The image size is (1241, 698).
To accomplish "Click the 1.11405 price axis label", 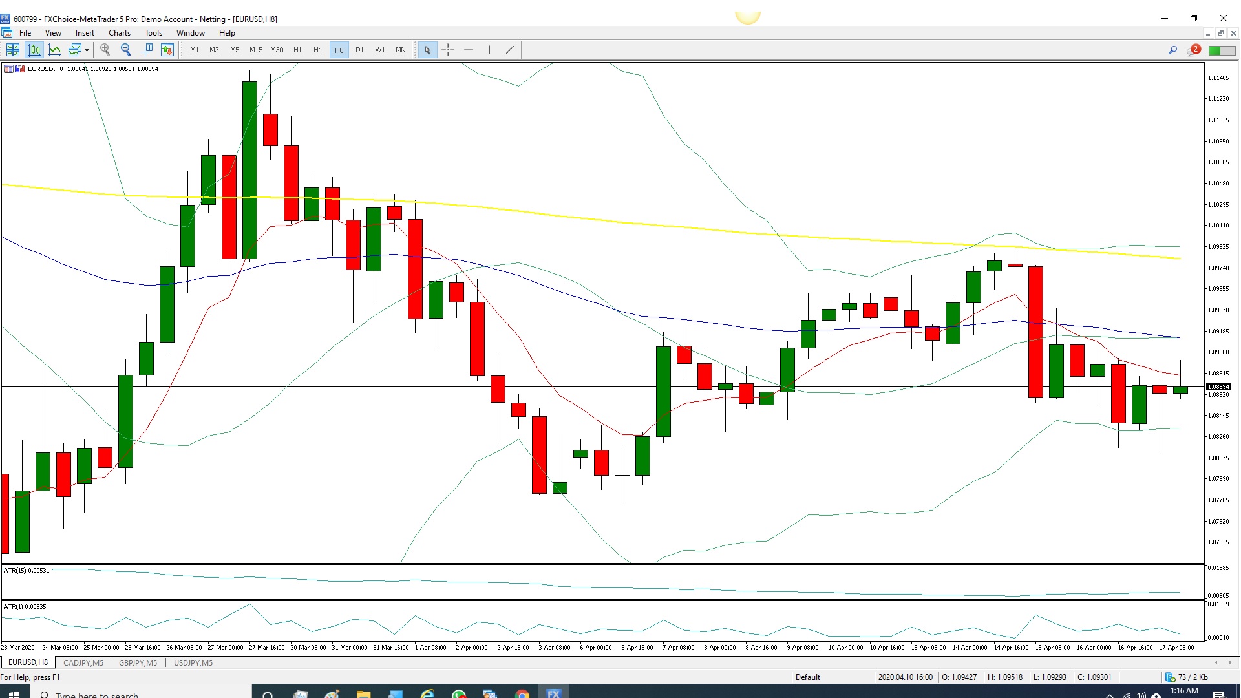I will point(1218,78).
